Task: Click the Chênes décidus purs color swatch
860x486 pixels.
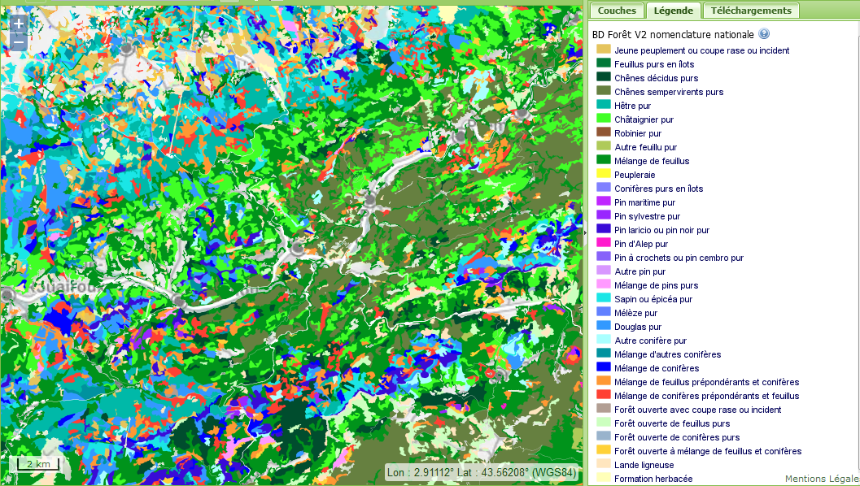Action: point(603,77)
